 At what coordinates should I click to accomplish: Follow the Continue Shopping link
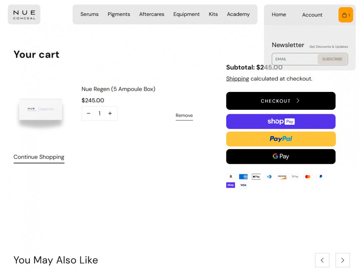[x=39, y=157]
